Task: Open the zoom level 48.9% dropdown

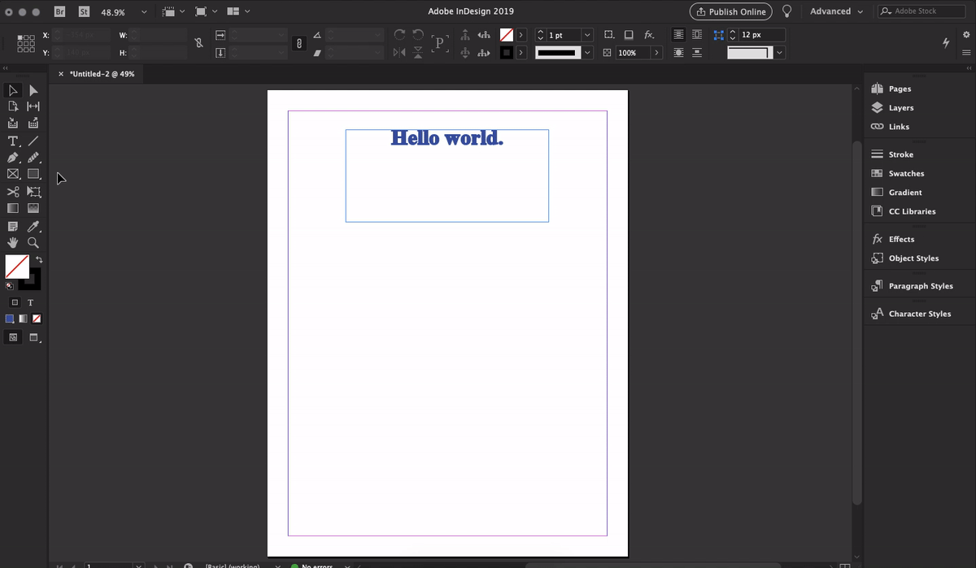Action: (x=144, y=12)
